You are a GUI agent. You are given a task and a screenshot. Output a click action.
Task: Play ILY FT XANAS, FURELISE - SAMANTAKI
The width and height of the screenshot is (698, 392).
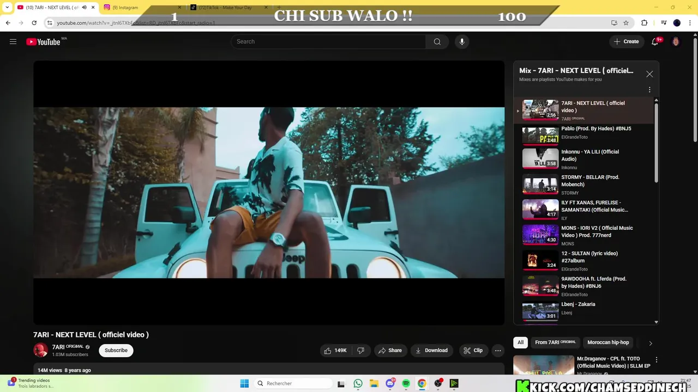[583, 211]
